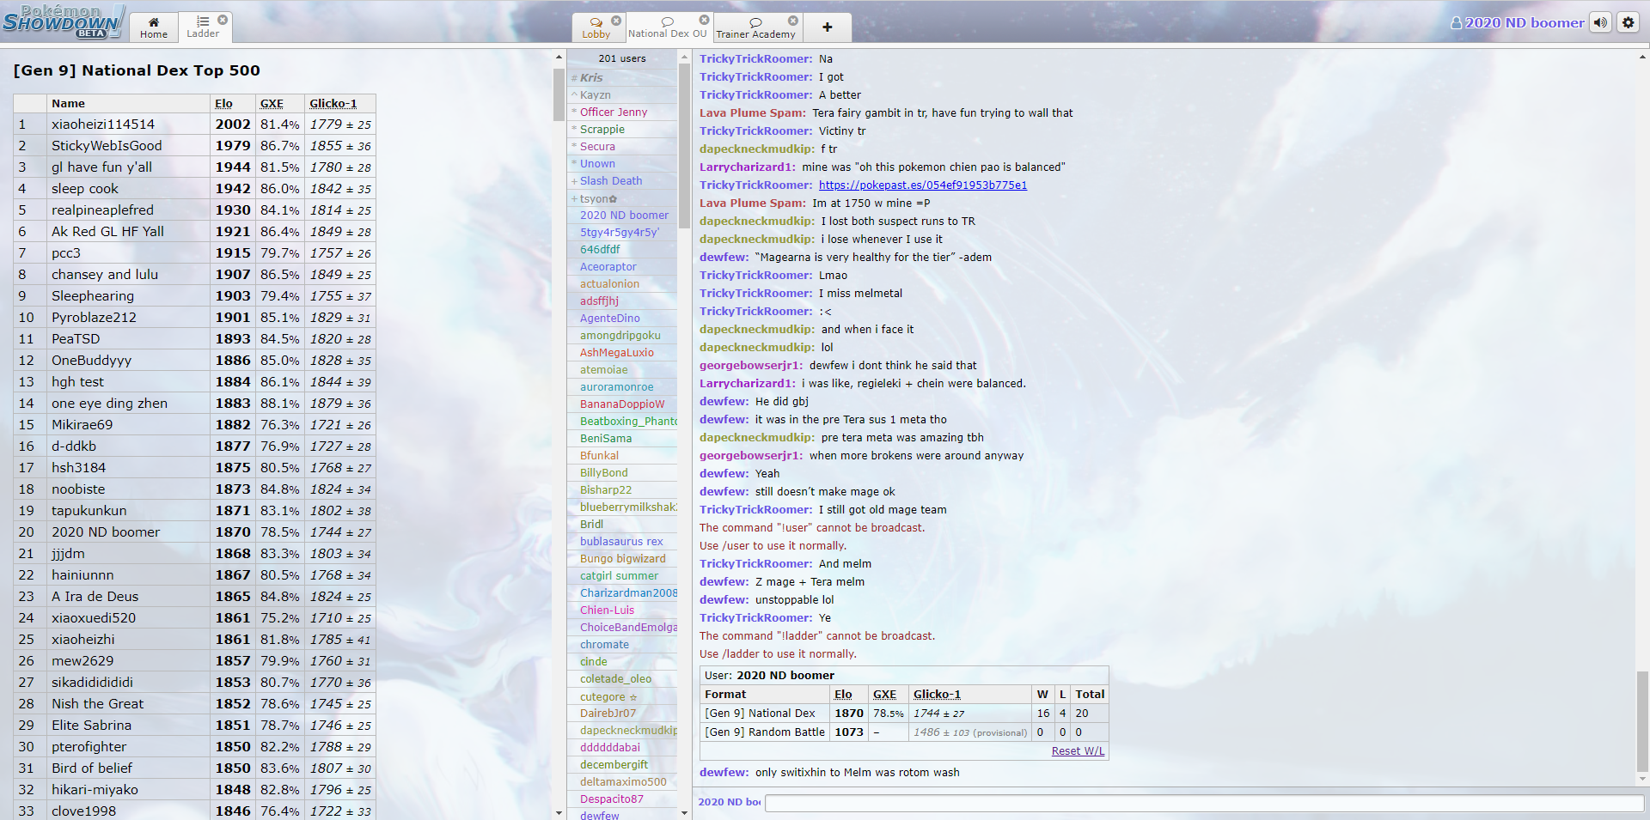
Task: Open the options gear menu
Action: [x=1629, y=23]
